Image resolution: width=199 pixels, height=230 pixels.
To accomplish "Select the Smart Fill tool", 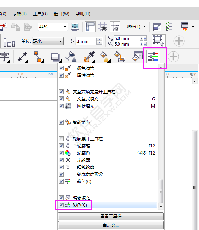I will point(120,57).
